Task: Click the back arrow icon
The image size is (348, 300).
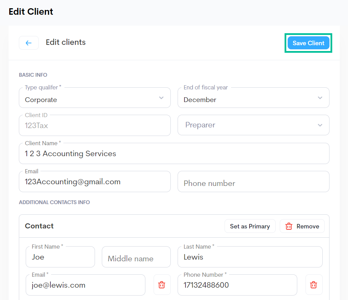Action: point(29,43)
